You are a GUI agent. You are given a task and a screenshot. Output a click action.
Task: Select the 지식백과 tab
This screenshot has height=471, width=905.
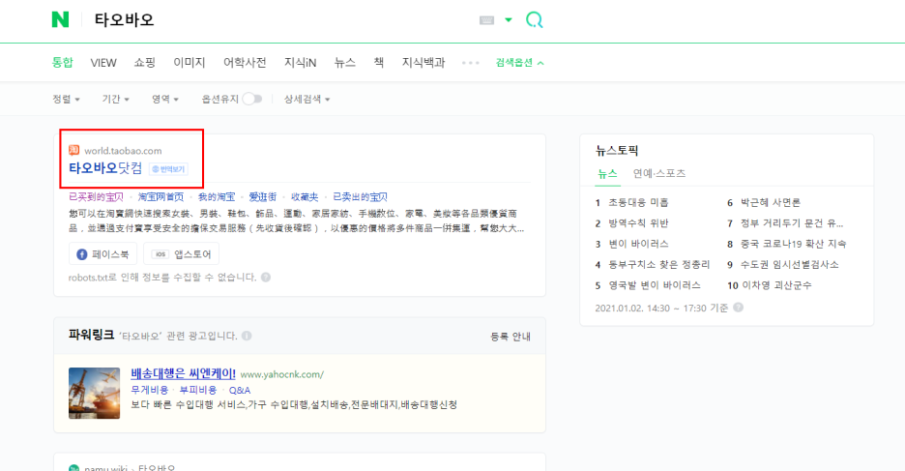tap(423, 62)
